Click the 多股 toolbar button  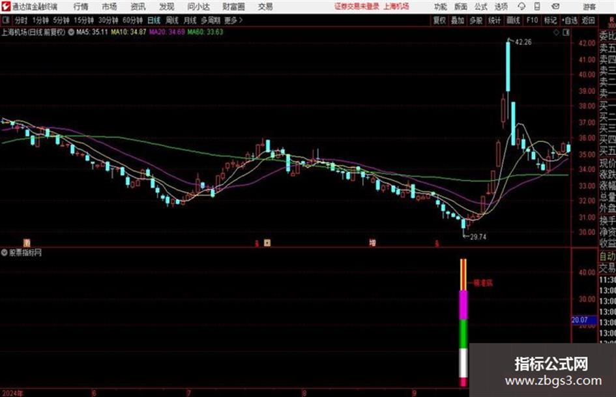[476, 20]
